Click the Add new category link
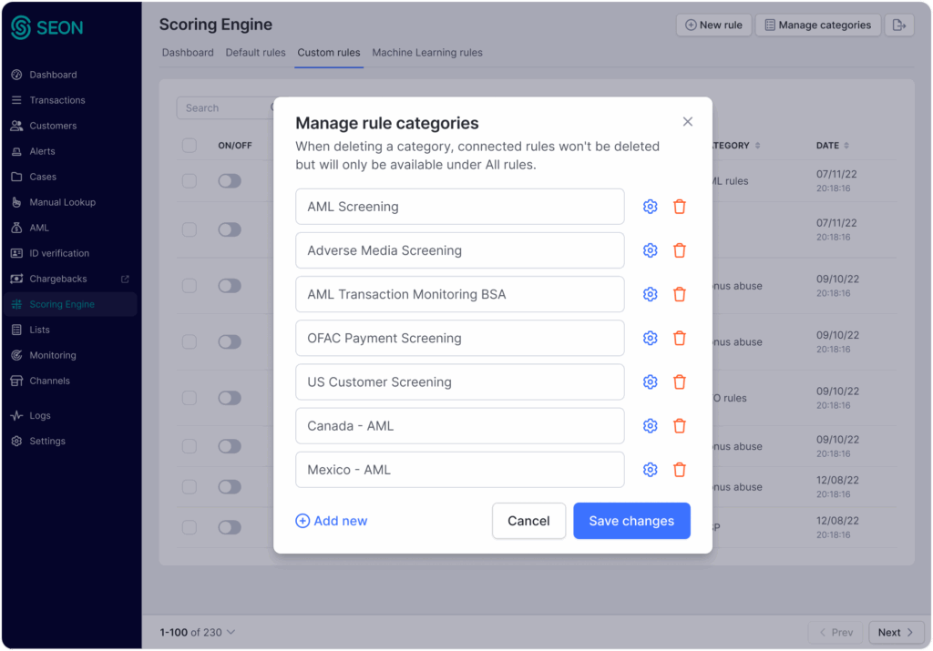The height and width of the screenshot is (651, 933). click(x=332, y=521)
